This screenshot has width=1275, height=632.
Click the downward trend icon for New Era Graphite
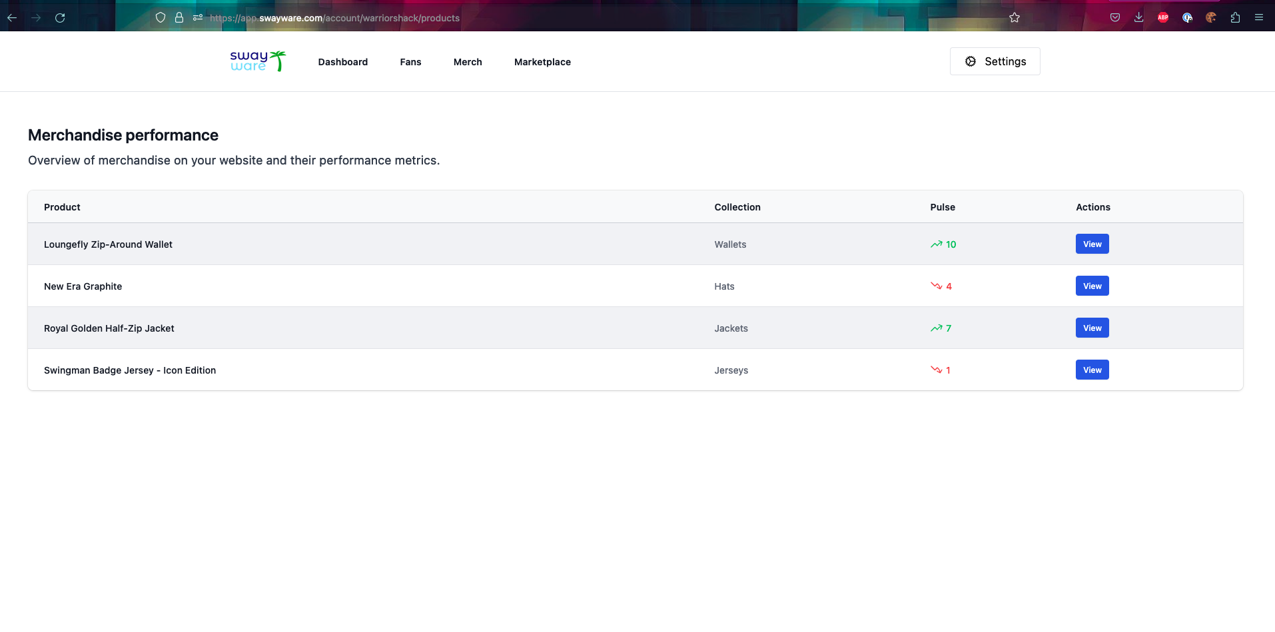(936, 286)
